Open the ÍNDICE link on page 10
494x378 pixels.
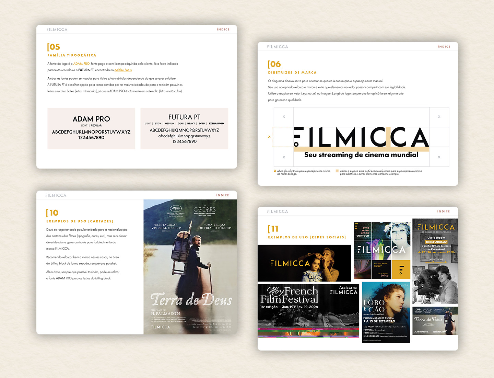(222, 195)
